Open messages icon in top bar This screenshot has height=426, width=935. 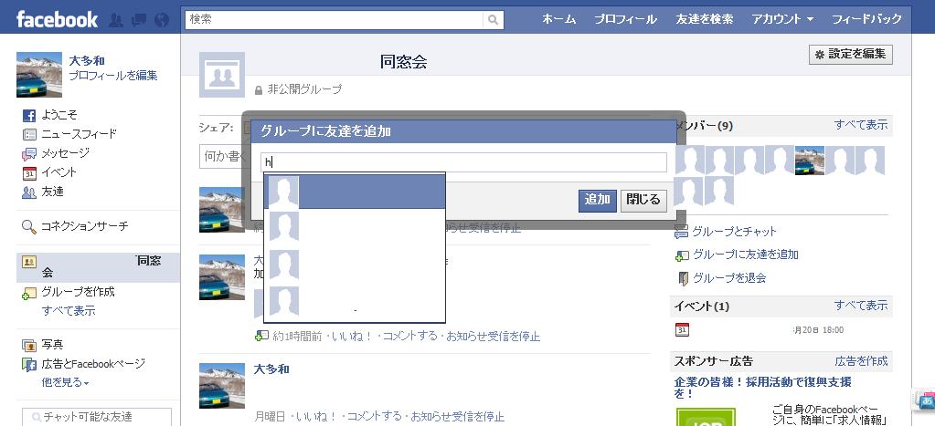[139, 20]
